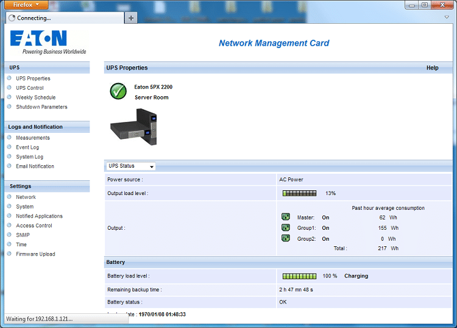Open the Event Log
Screen dimensions: 457x328
(x=27, y=148)
